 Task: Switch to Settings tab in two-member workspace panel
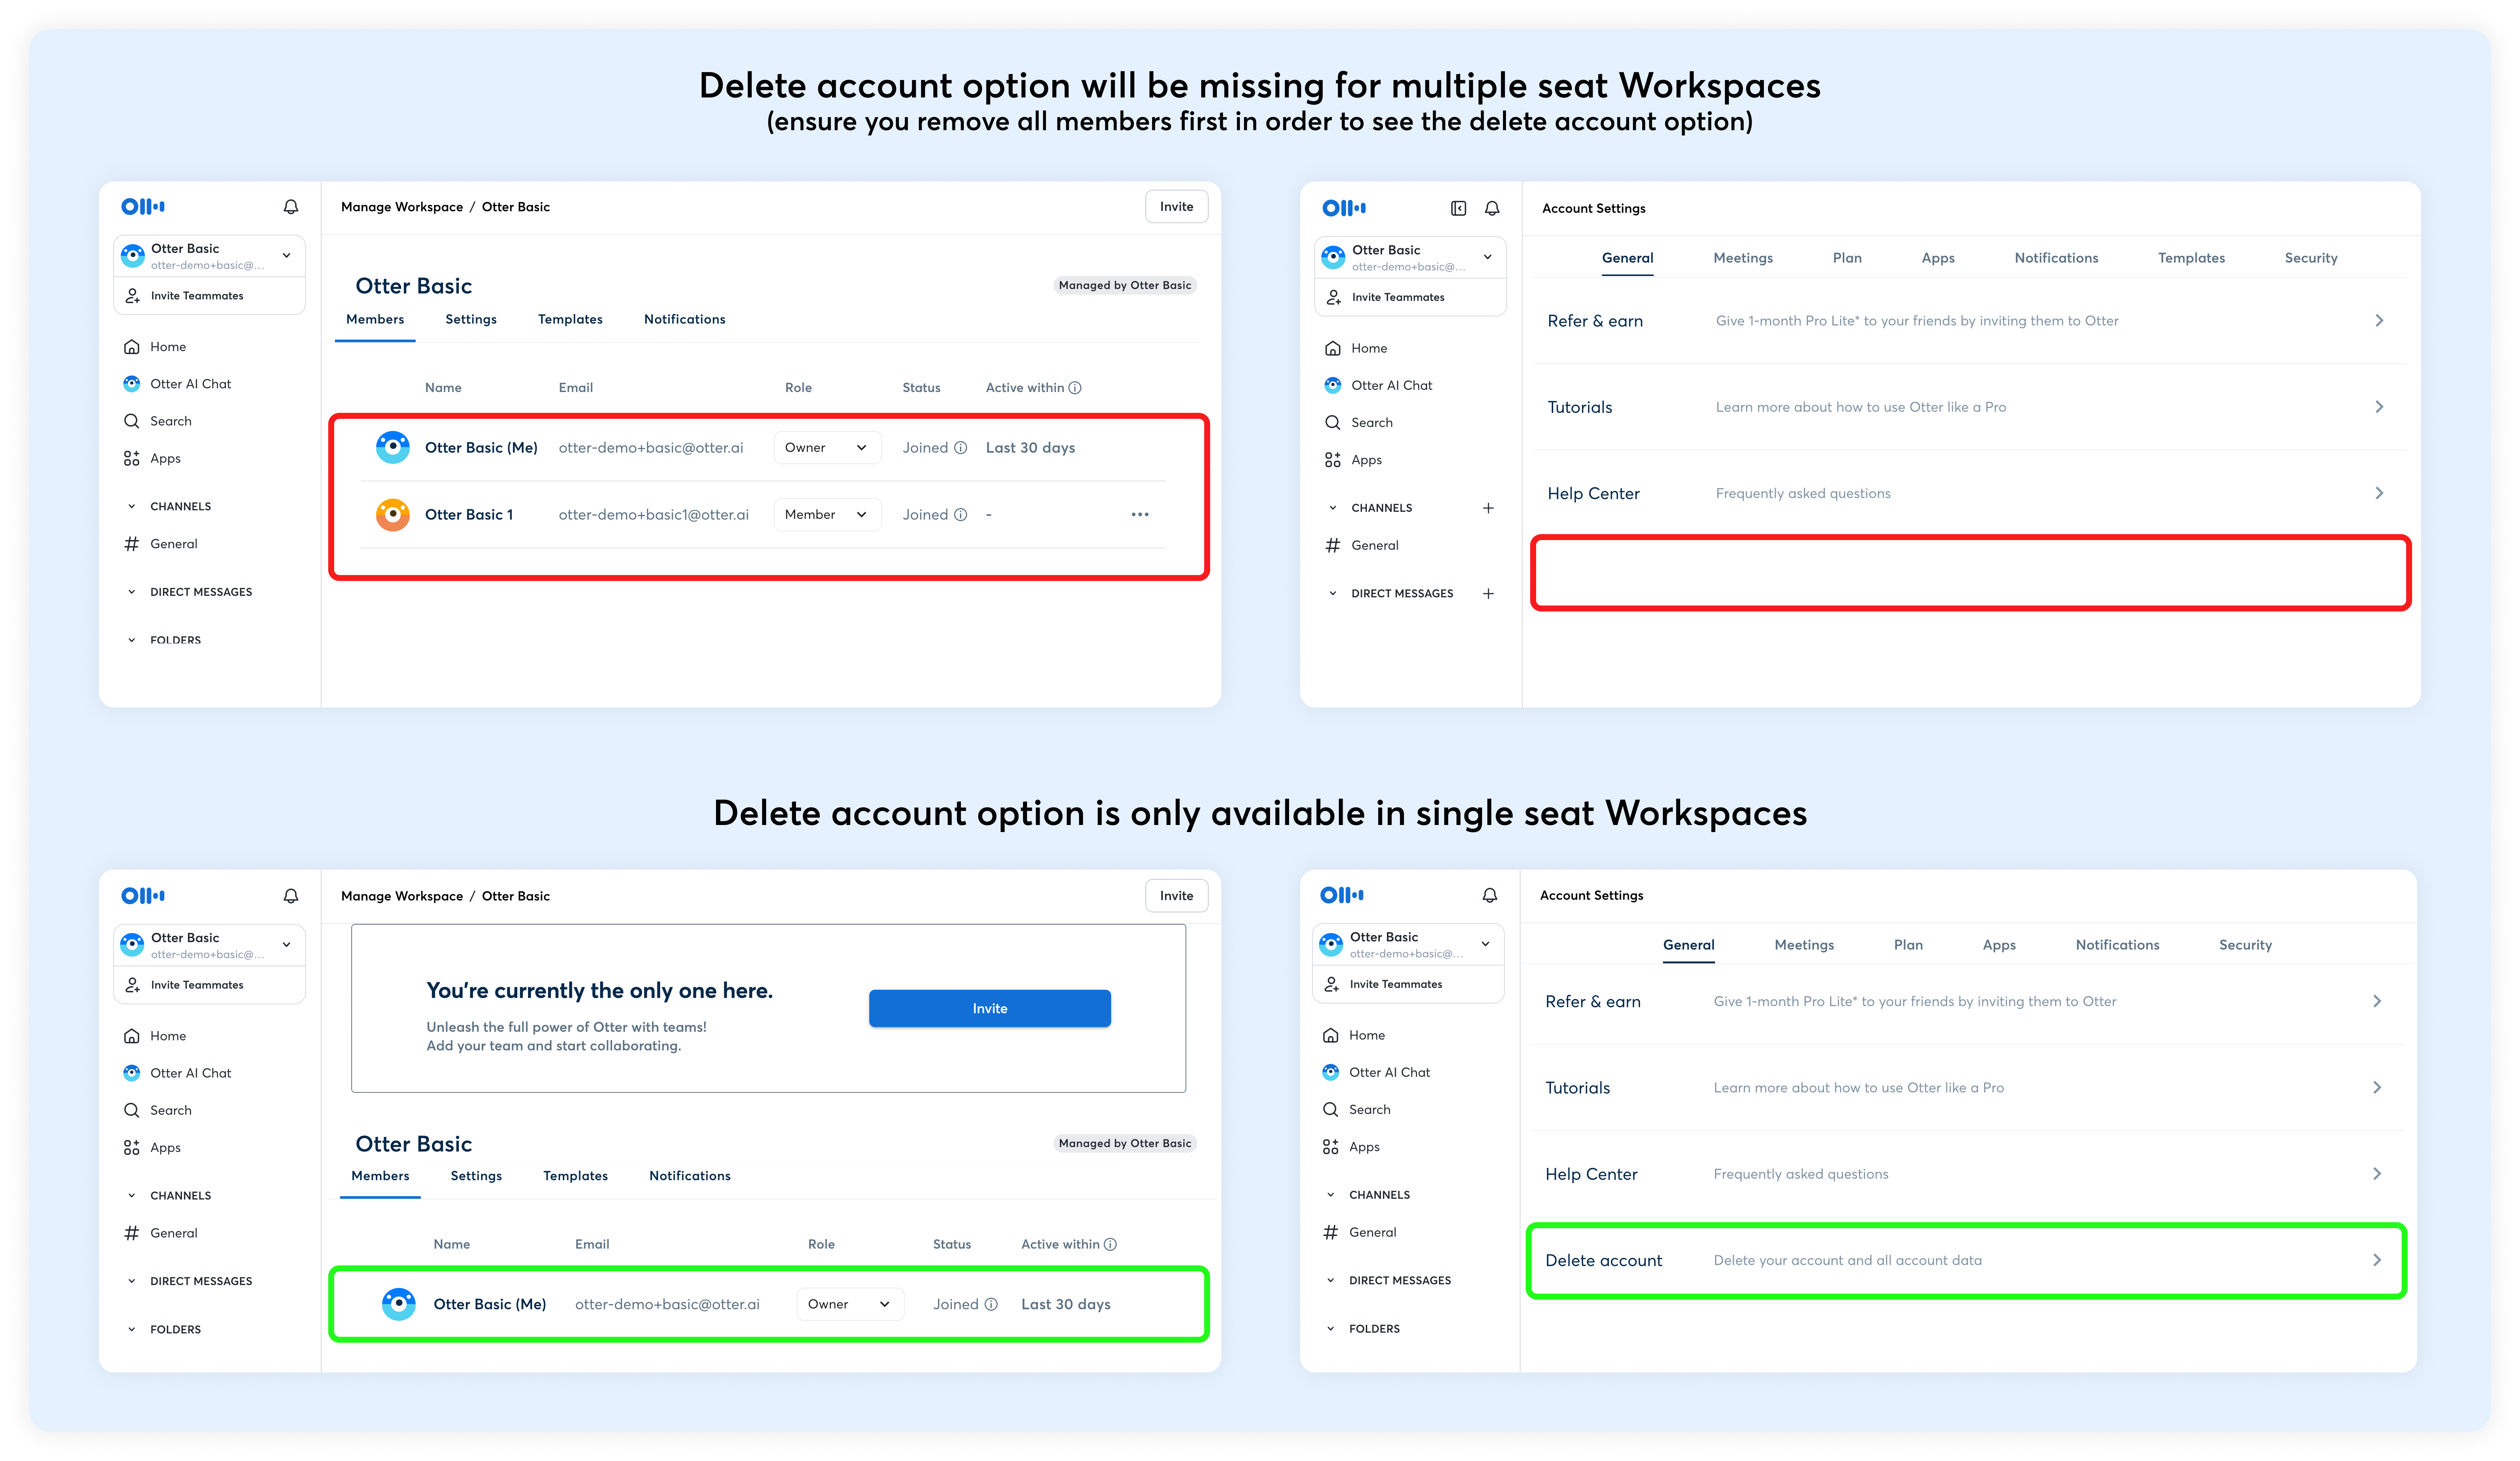(471, 320)
